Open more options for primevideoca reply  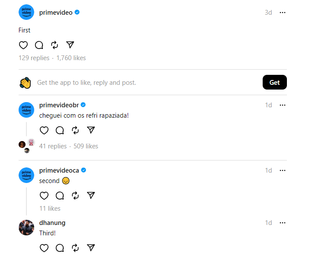tap(283, 170)
